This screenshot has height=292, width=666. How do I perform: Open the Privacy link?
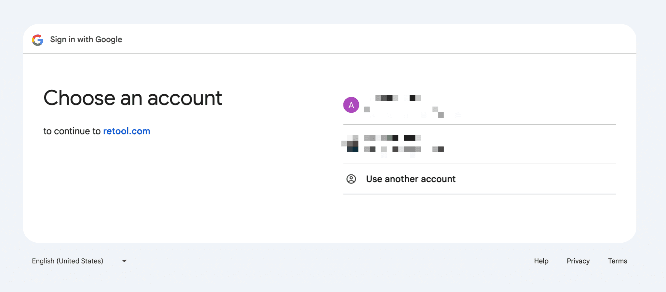pyautogui.click(x=578, y=261)
